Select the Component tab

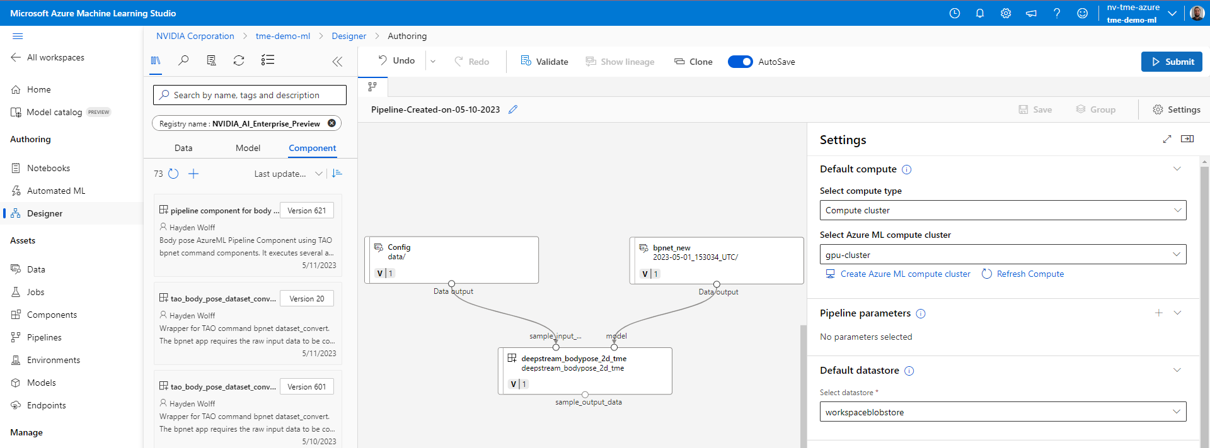click(313, 148)
